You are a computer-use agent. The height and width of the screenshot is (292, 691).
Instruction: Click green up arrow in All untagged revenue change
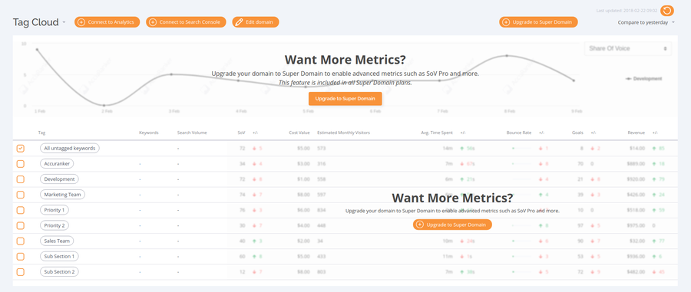(655, 148)
